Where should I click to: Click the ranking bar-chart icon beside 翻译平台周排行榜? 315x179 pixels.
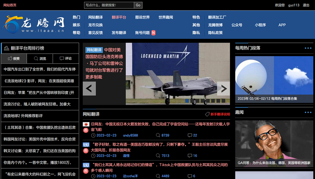6,48
